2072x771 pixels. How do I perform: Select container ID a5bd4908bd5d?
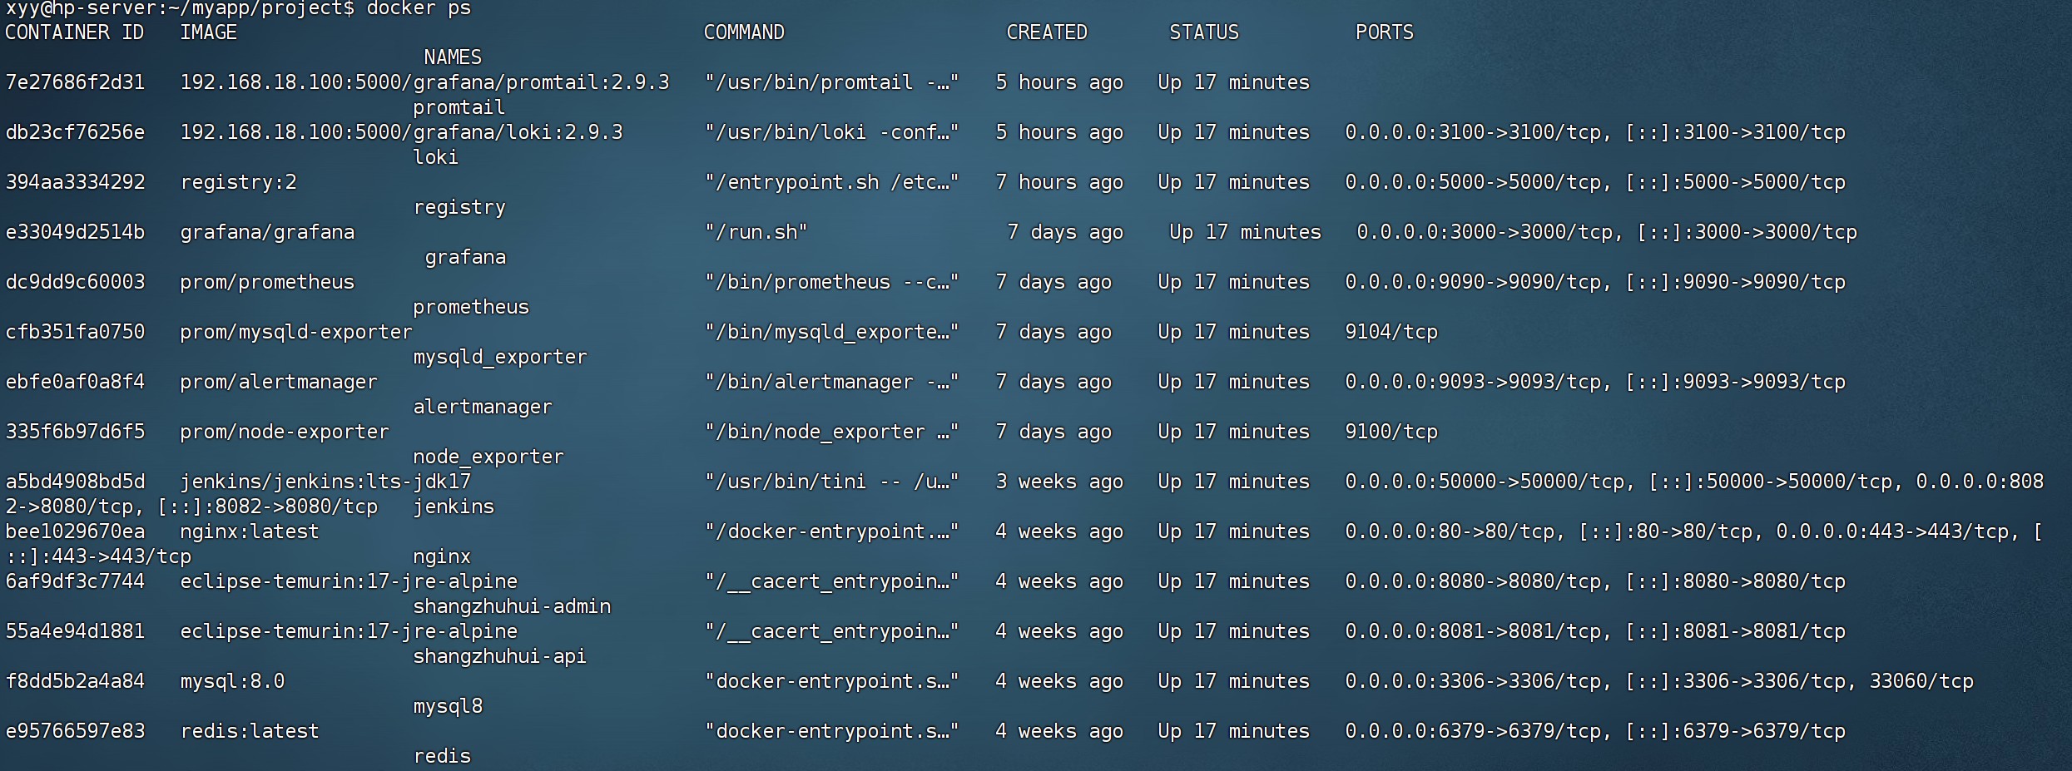pyautogui.click(x=75, y=482)
